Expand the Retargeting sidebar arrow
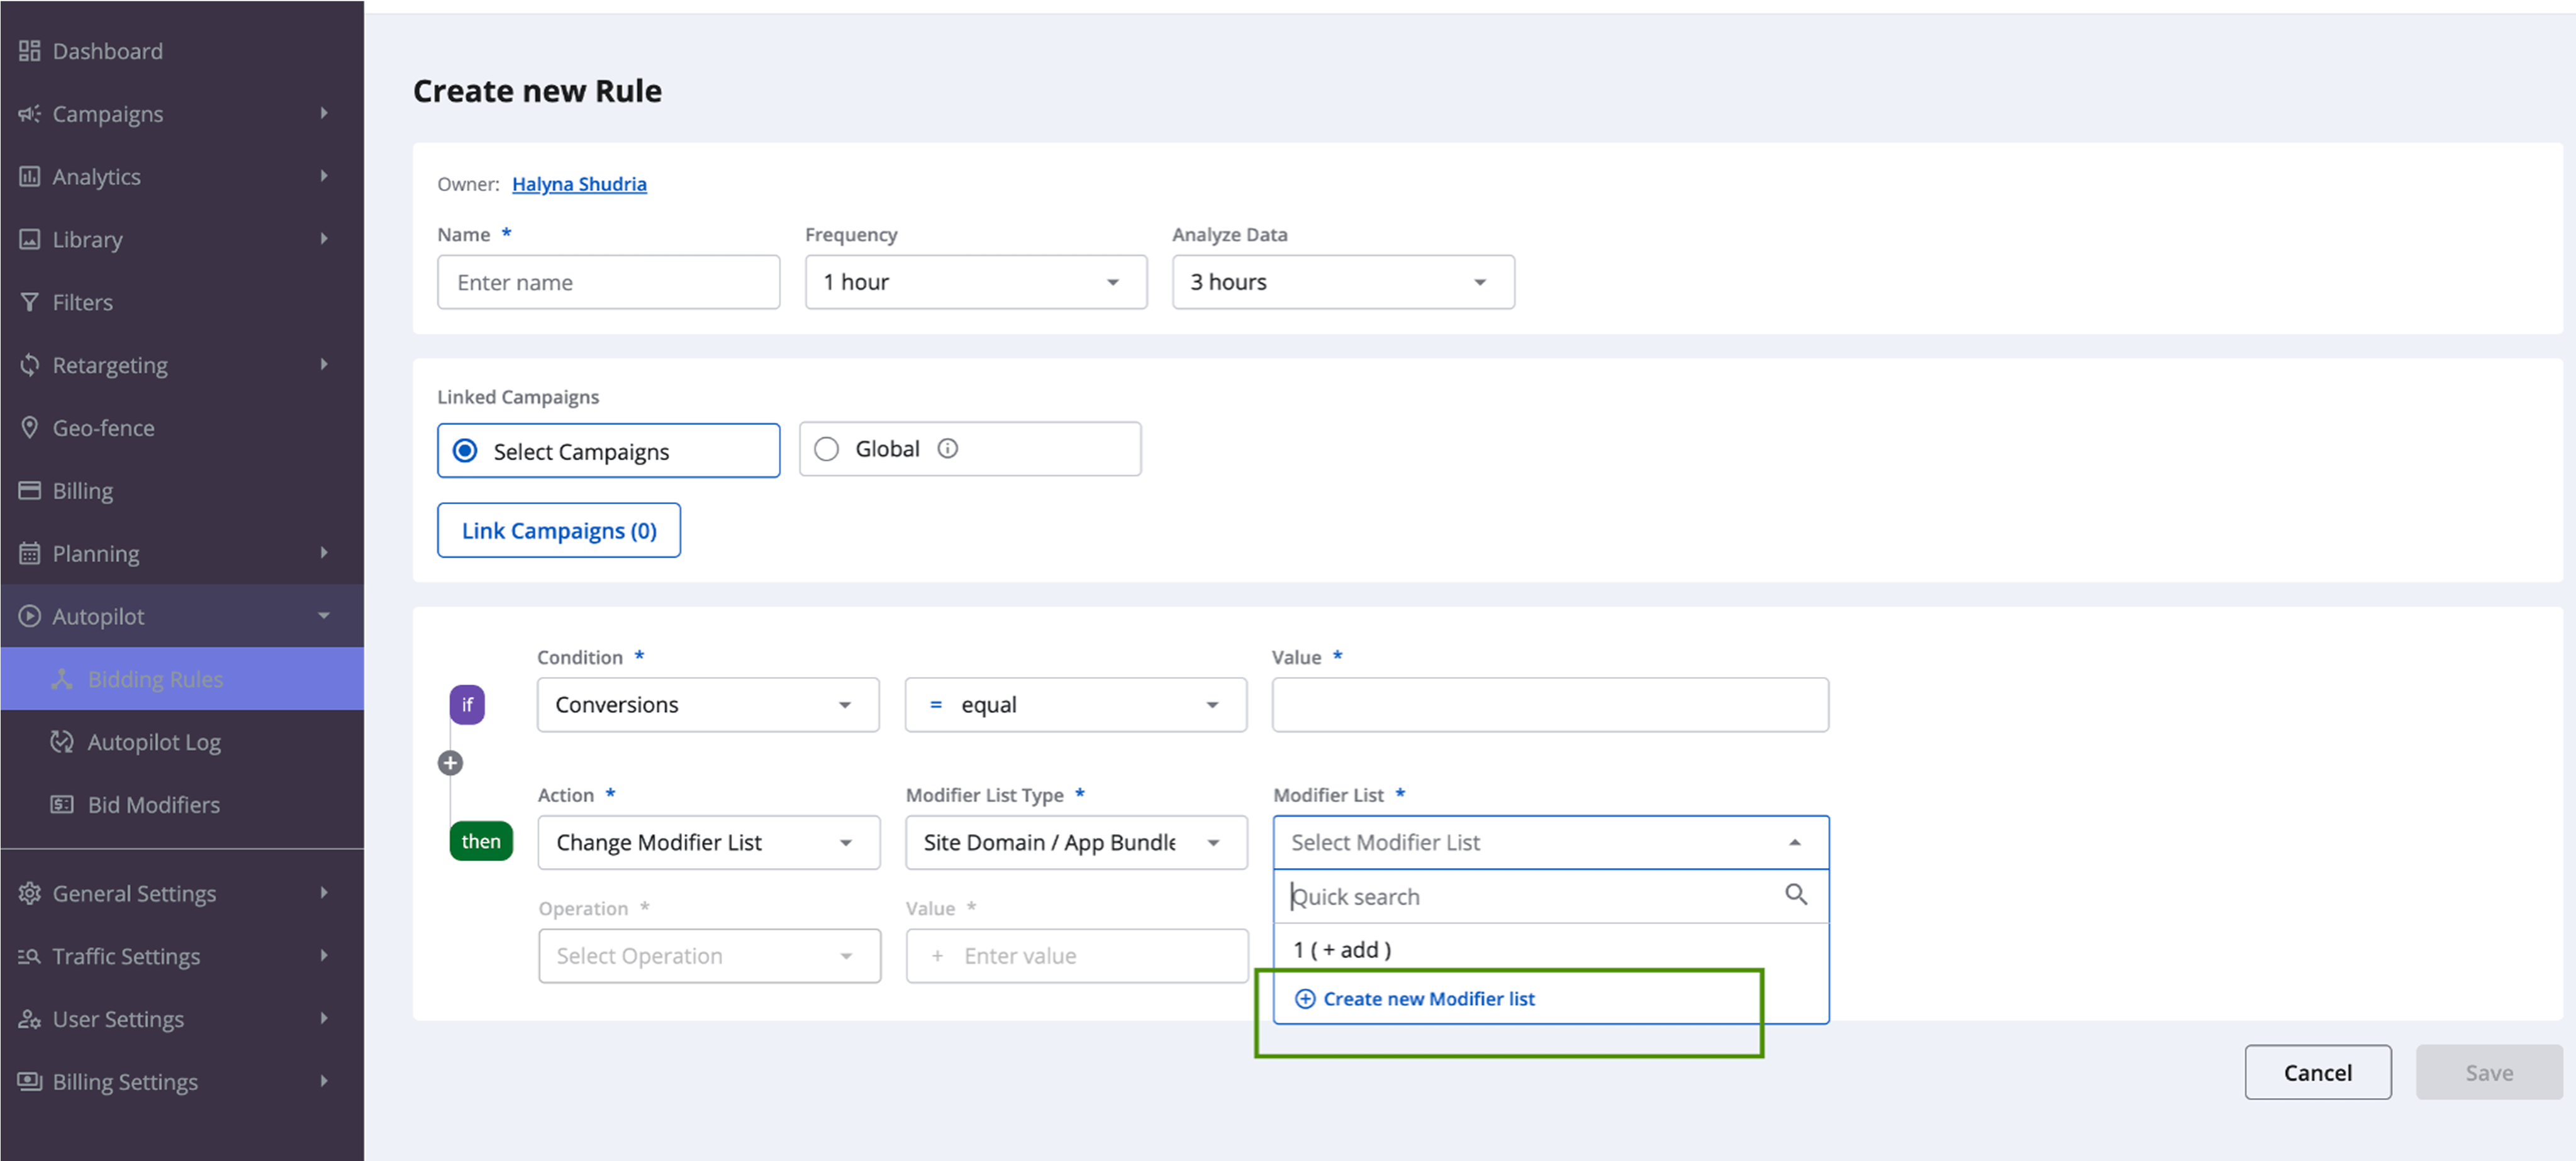Viewport: 2576px width, 1161px height. point(324,365)
